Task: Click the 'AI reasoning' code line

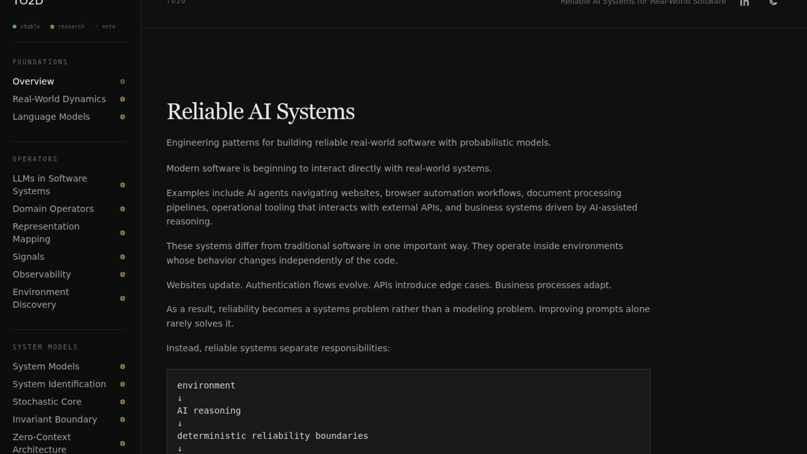Action: 209,411
